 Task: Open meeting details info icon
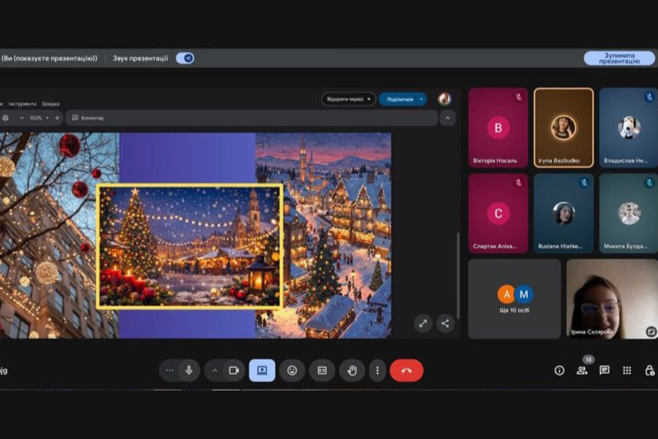559,370
